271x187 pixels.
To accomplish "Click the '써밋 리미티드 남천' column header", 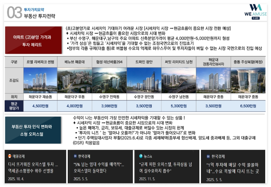I will 179,62.
